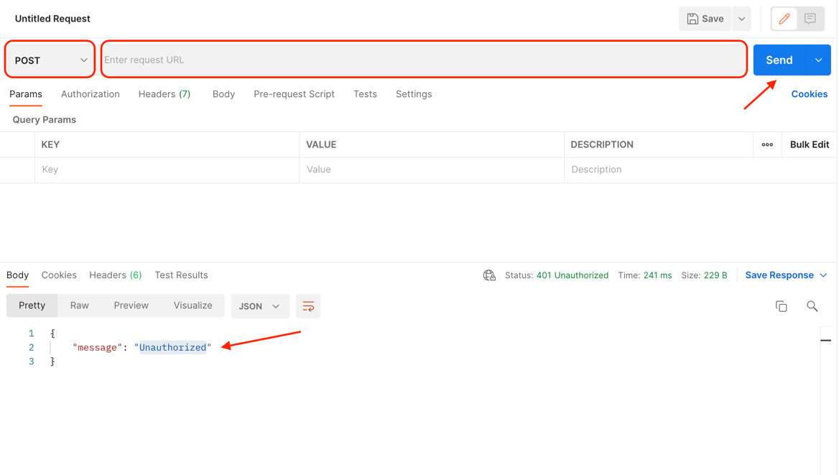Toggle the wrap lines icon
Screen dimensions: 839x475
tap(308, 306)
